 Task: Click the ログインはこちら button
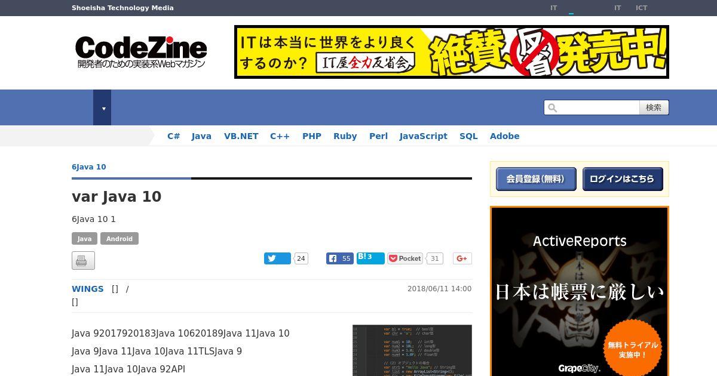623,179
